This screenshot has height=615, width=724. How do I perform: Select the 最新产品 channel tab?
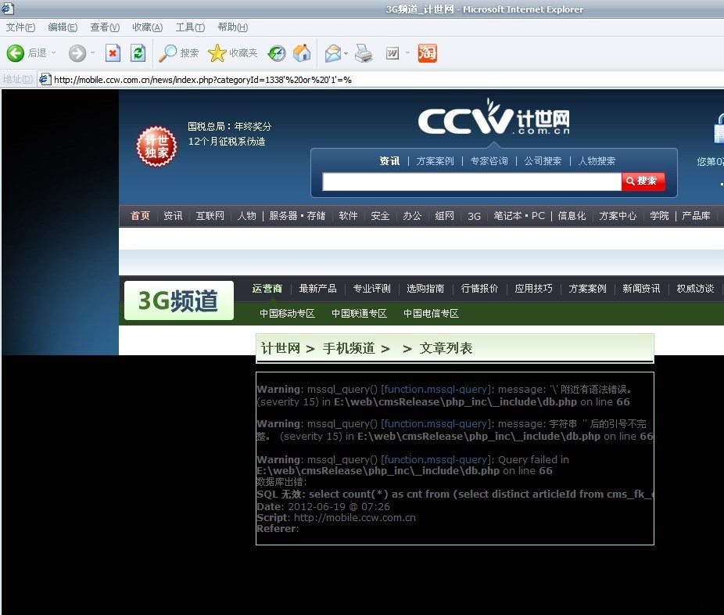pyautogui.click(x=317, y=288)
